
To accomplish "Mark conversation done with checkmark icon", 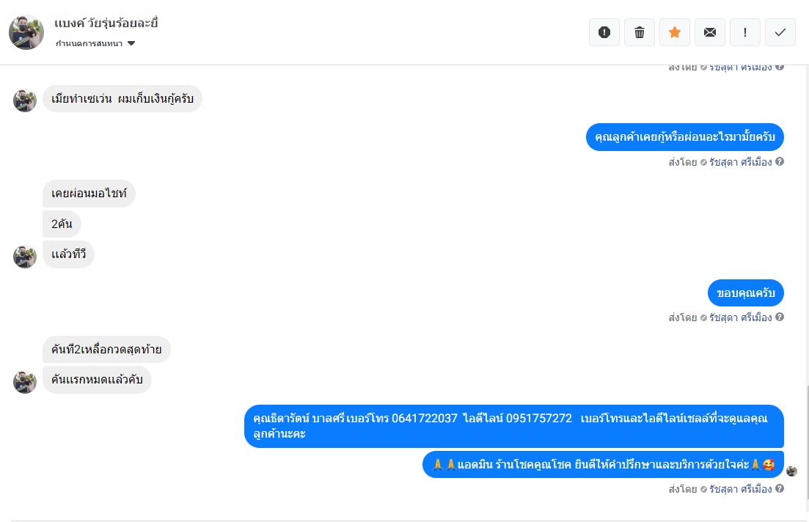I will pyautogui.click(x=780, y=32).
